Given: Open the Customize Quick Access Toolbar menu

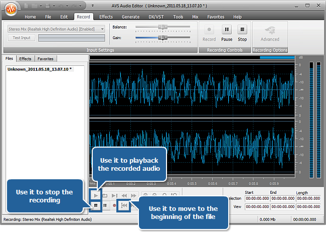Looking at the screenshot, I should [93, 6].
